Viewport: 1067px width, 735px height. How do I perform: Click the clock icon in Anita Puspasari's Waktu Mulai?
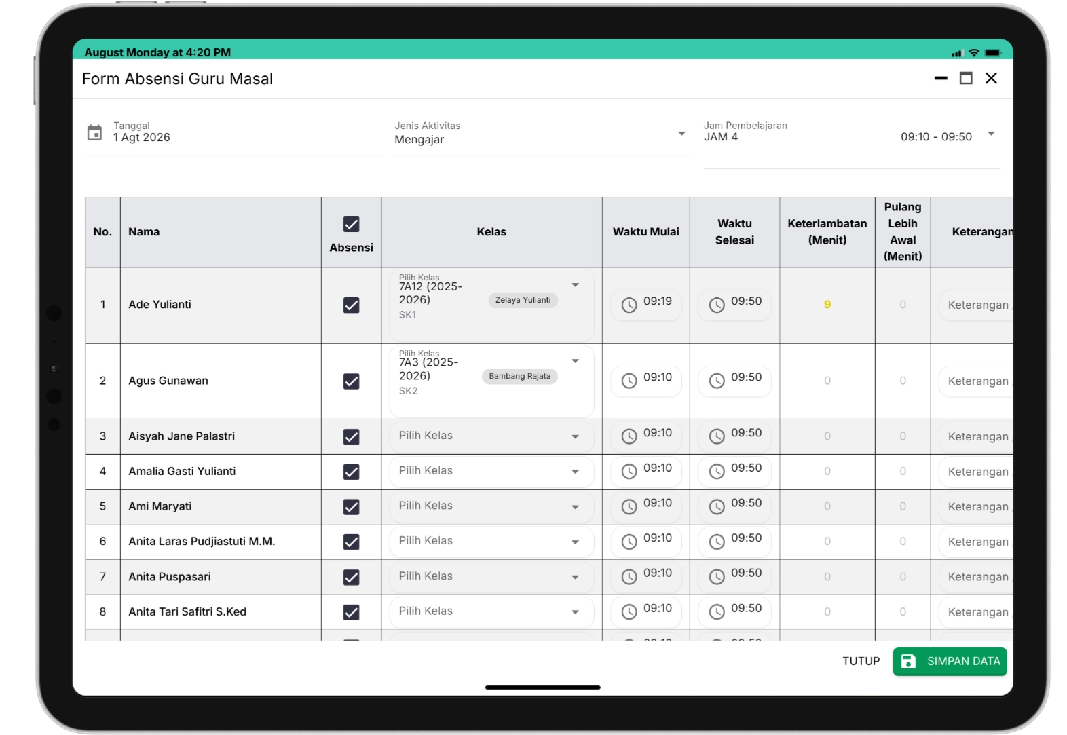[629, 577]
